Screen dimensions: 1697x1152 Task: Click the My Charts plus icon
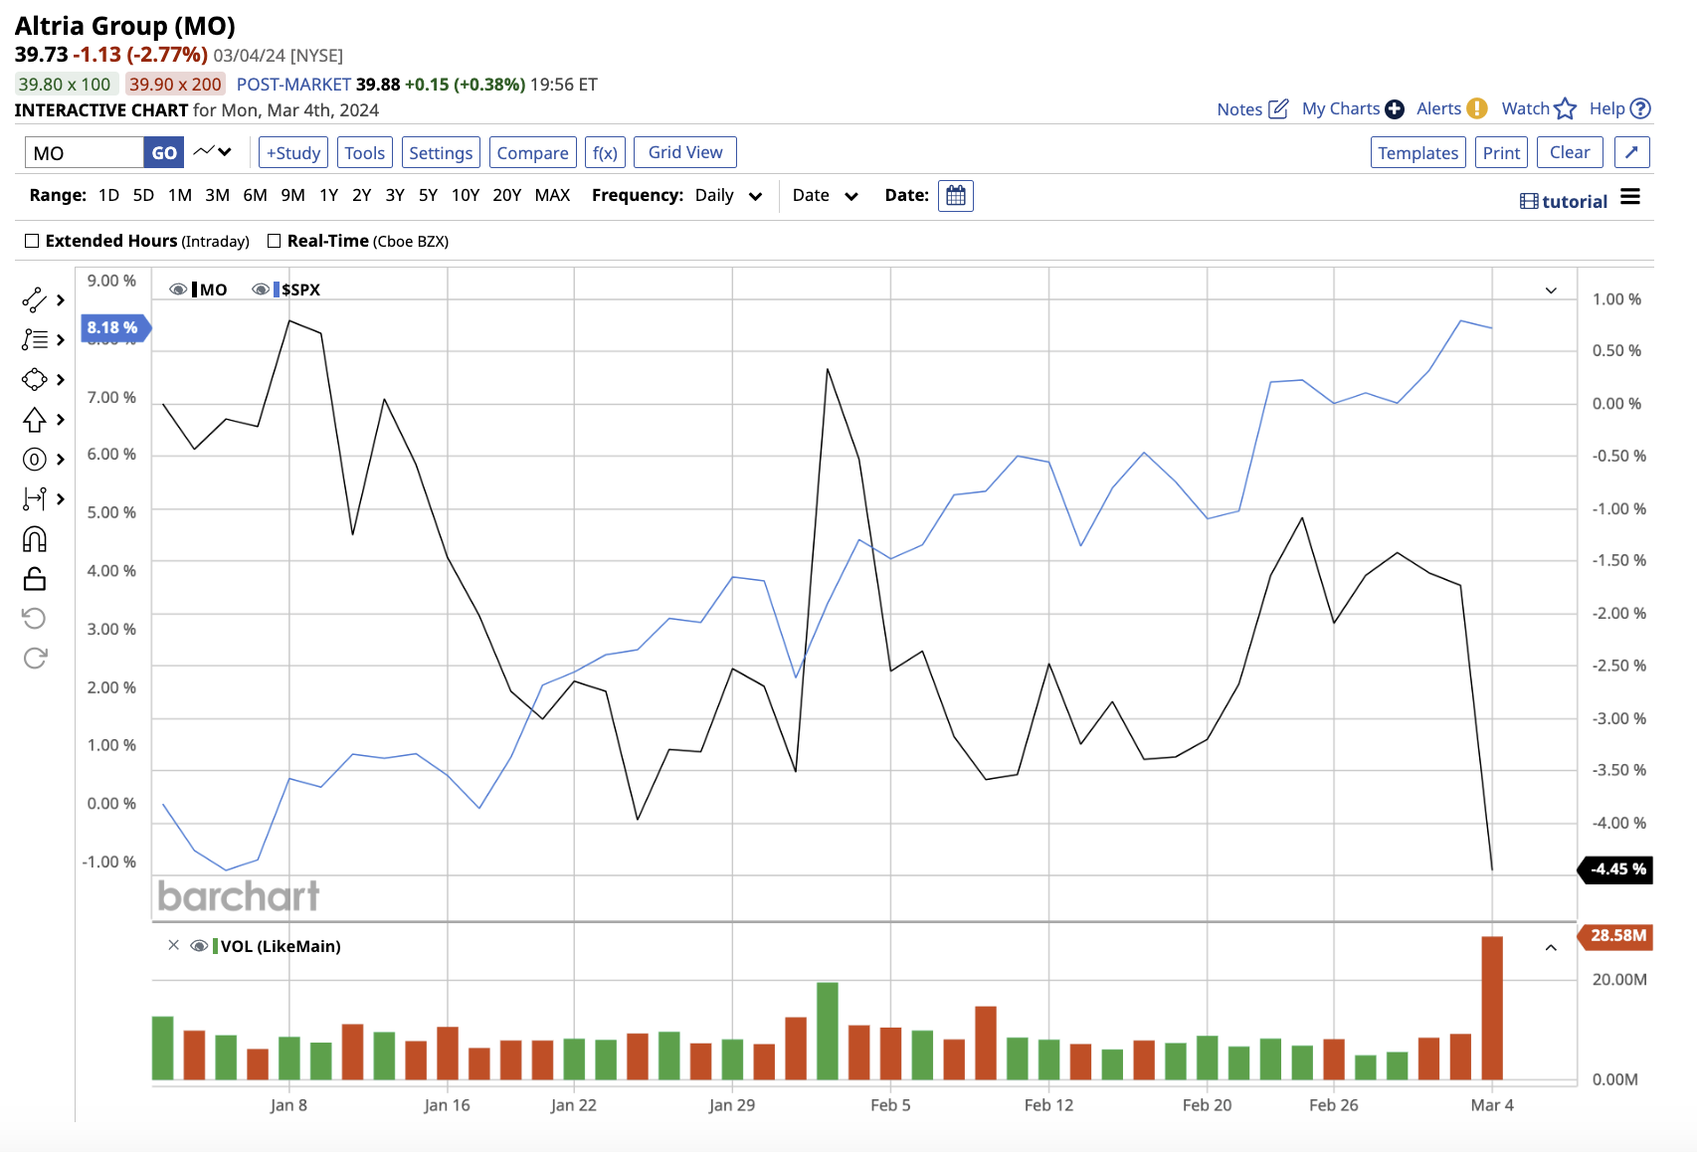click(1395, 108)
